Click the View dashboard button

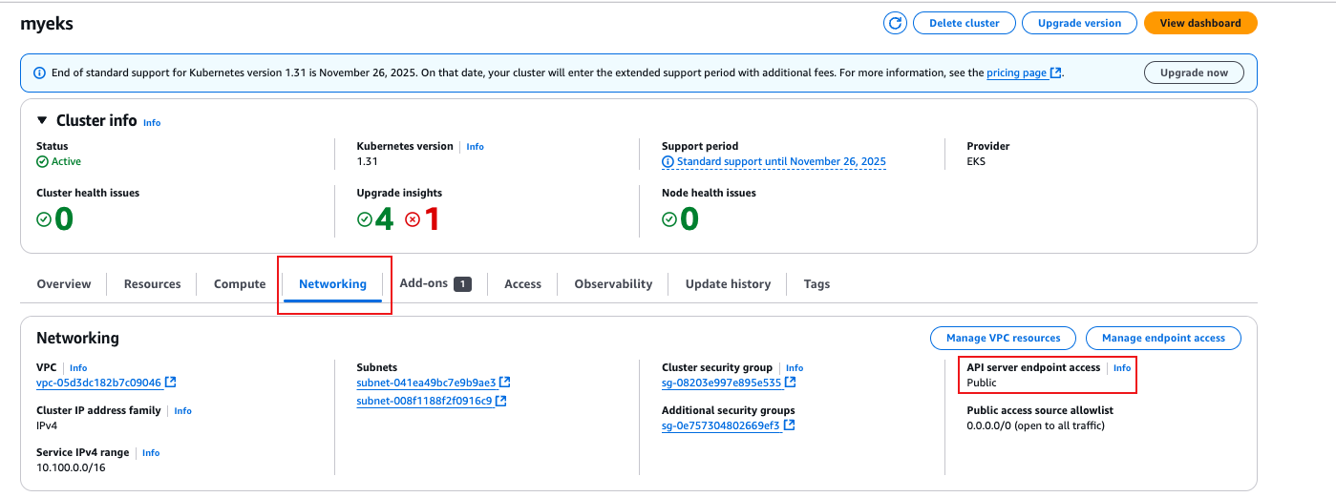(1200, 23)
